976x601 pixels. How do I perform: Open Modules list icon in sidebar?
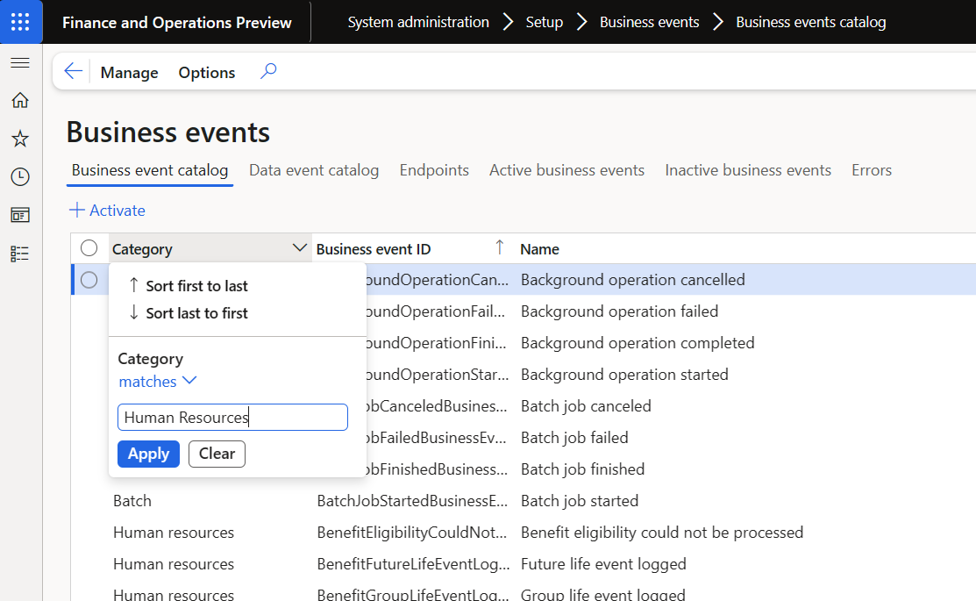pos(20,254)
